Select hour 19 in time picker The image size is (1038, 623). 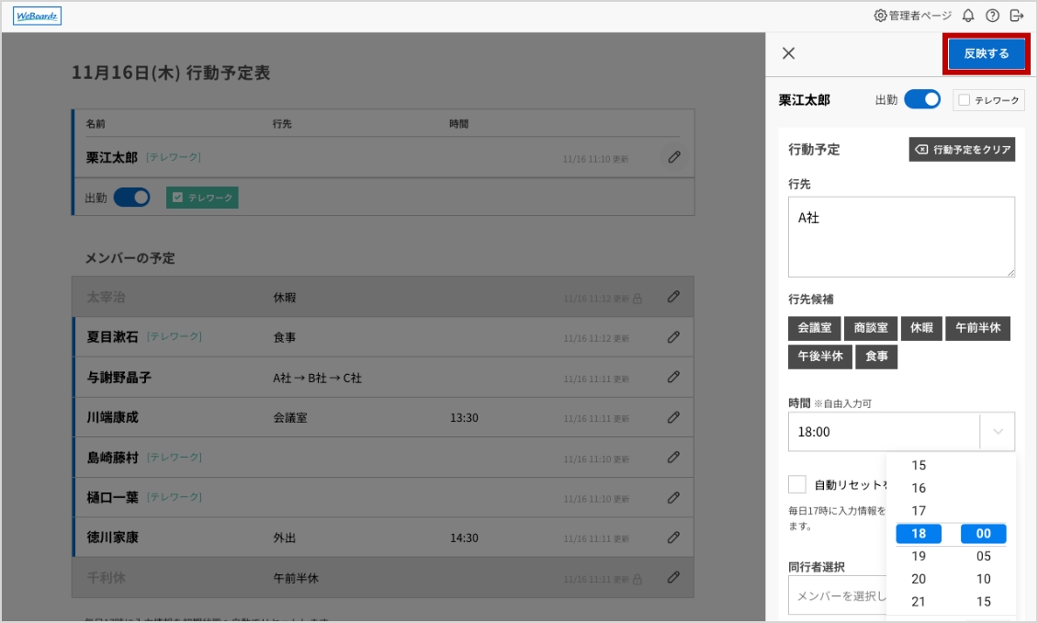919,556
